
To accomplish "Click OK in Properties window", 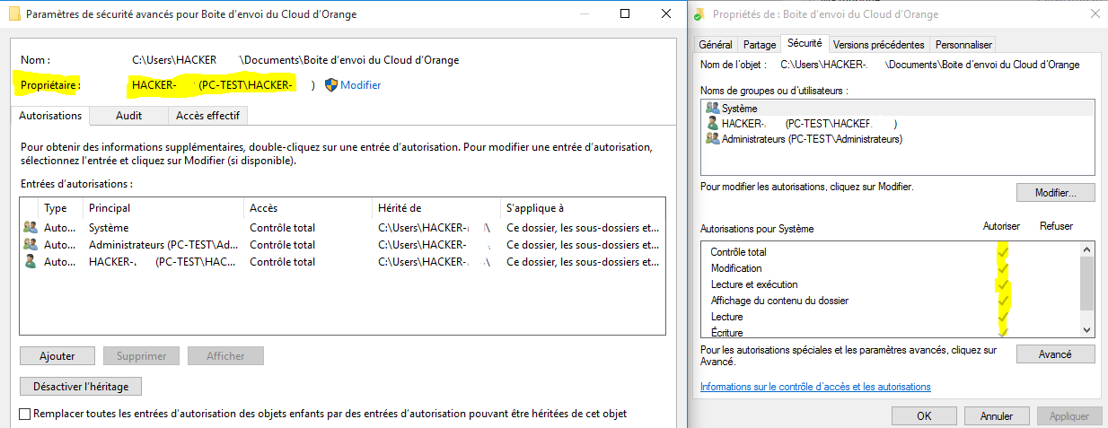I will (924, 416).
